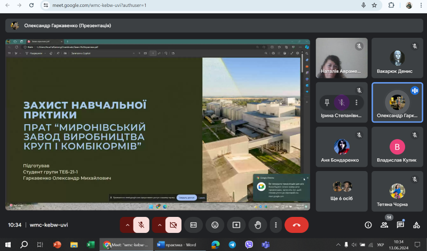Bookmark this page with the star icon

374,5
